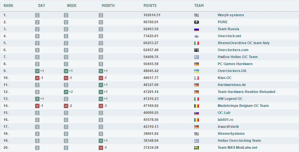
Task: Visit the HwBox Hellas O/C Team link
Action: pos(237,57)
